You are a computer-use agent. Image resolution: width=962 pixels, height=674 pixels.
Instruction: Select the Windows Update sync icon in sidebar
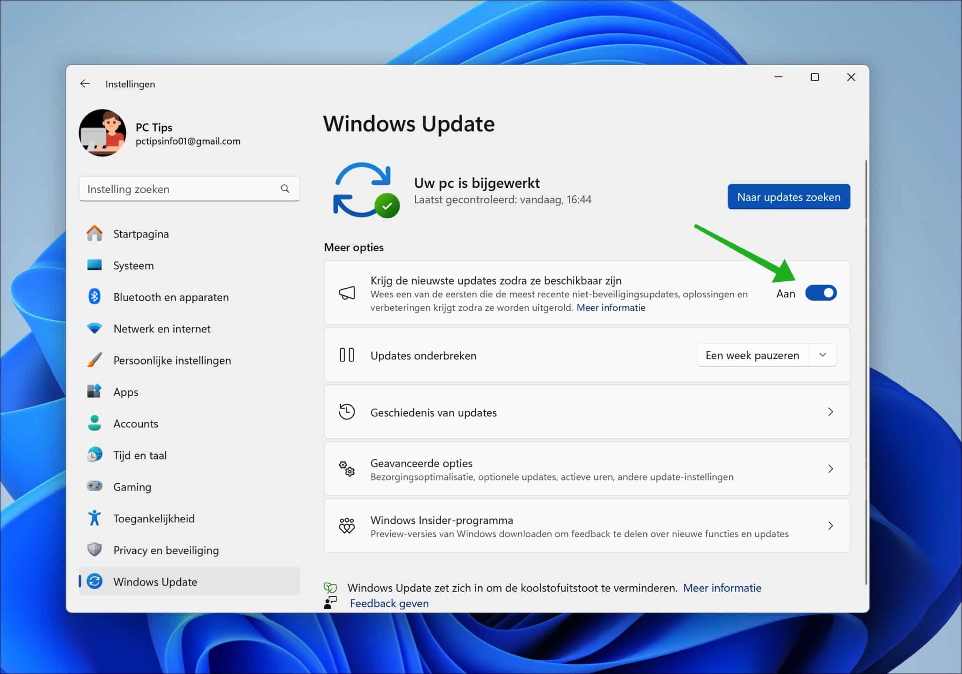click(x=95, y=581)
